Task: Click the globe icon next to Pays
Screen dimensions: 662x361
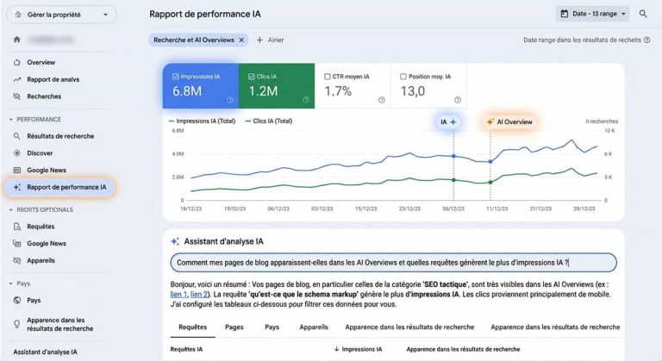Action: click(x=17, y=300)
